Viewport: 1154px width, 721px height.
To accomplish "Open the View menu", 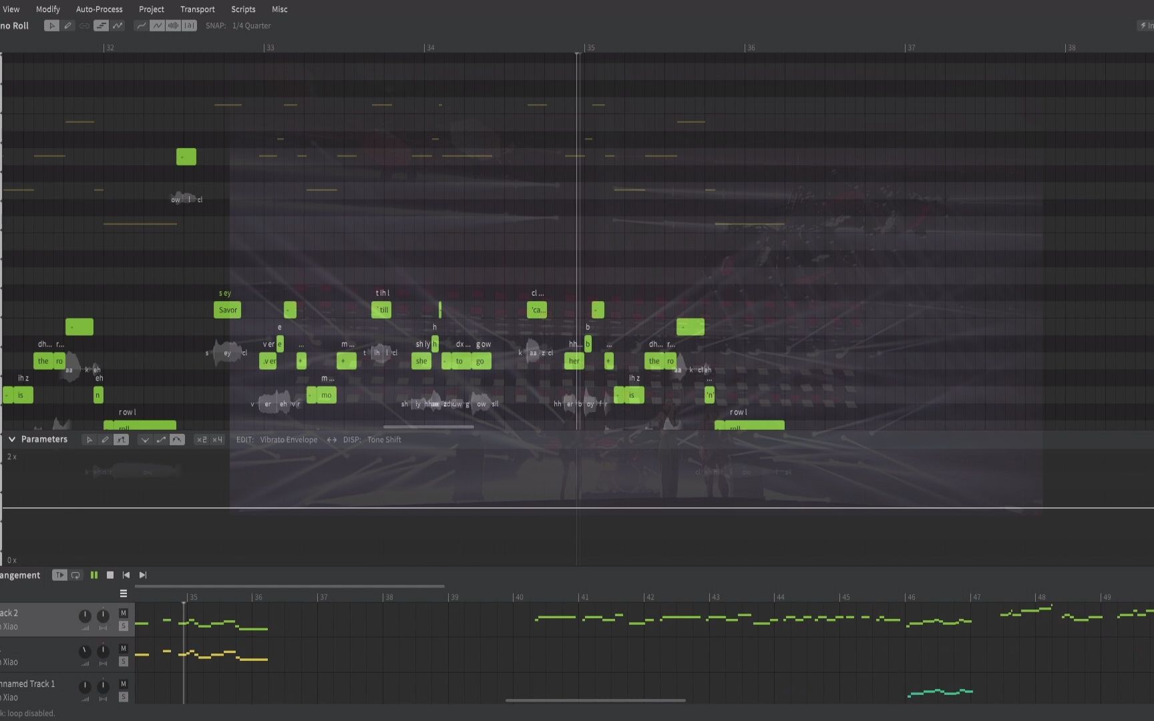I will coord(11,9).
